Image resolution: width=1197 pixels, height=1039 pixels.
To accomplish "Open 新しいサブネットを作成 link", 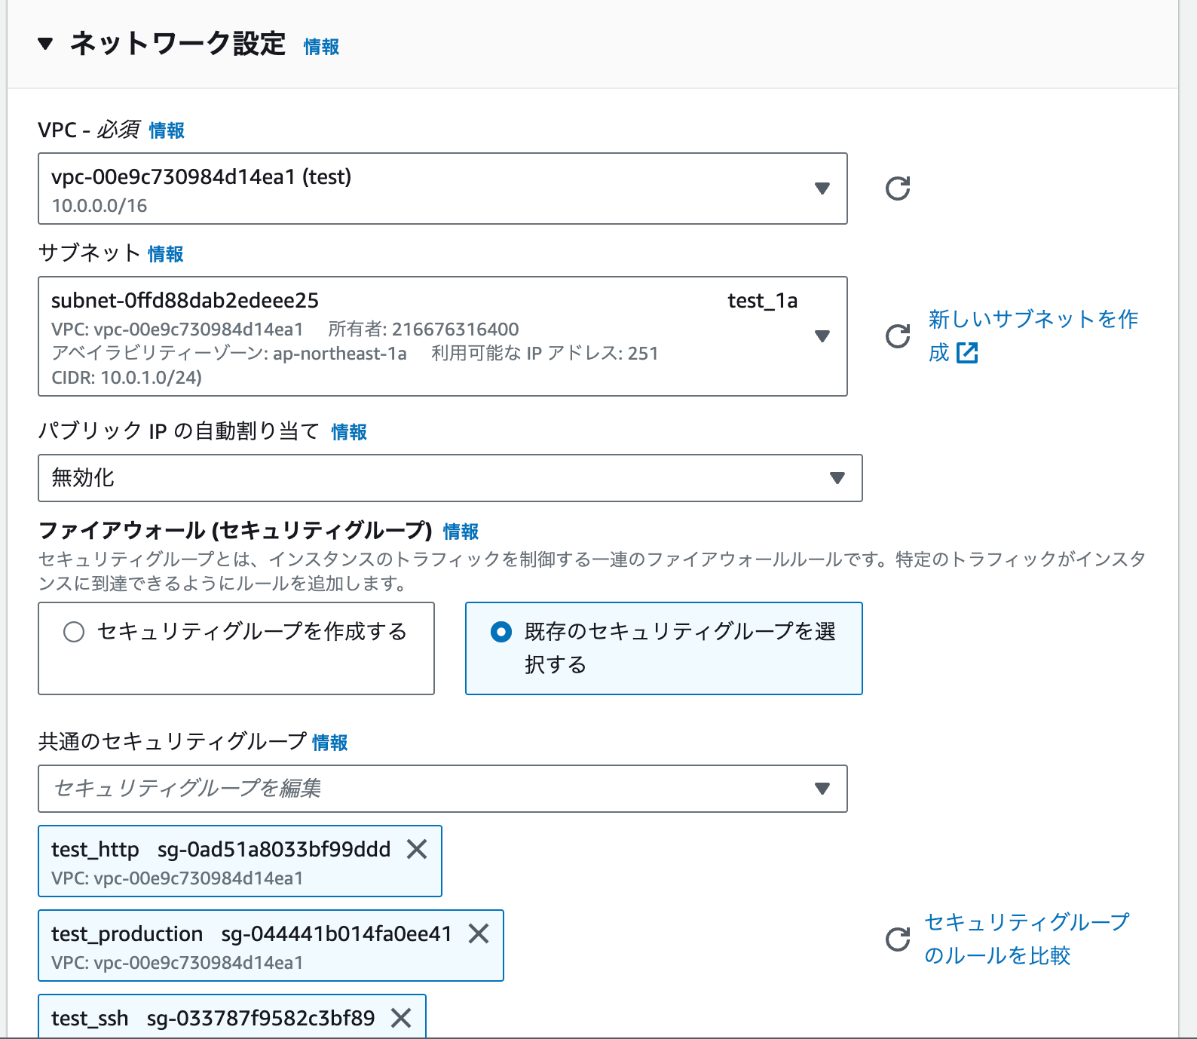I will tap(1033, 320).
